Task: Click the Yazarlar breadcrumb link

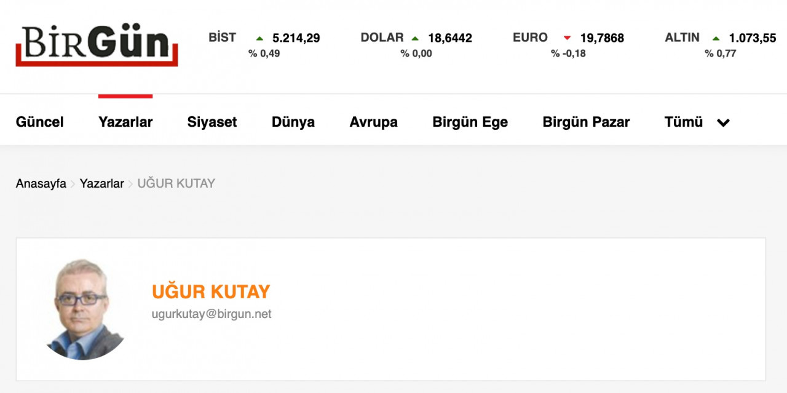Action: tap(102, 183)
